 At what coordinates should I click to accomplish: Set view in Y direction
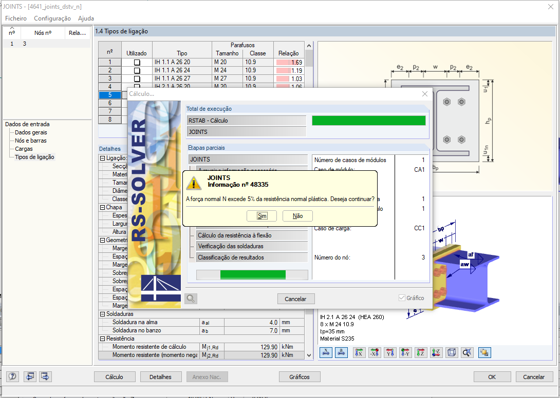tap(390, 353)
